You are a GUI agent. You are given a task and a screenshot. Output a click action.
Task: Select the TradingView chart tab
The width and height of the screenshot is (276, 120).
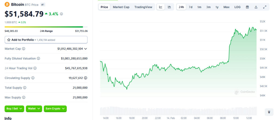click(143, 7)
